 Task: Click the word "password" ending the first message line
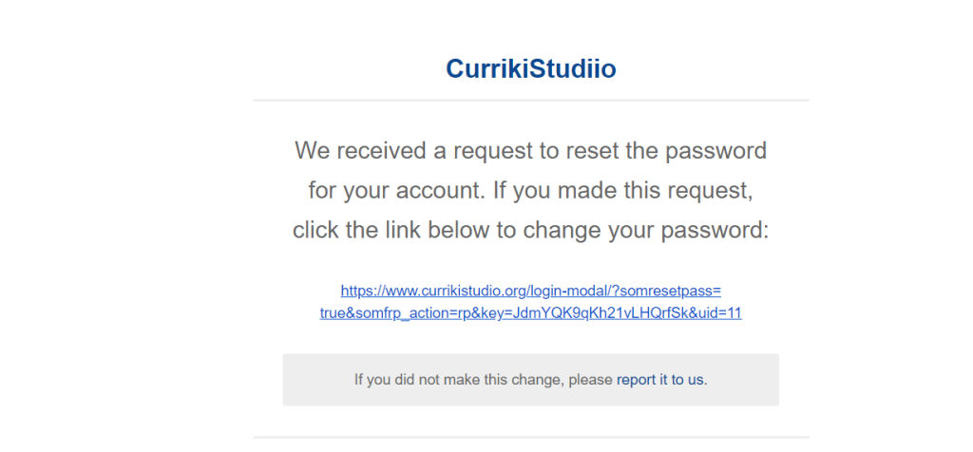click(x=715, y=151)
